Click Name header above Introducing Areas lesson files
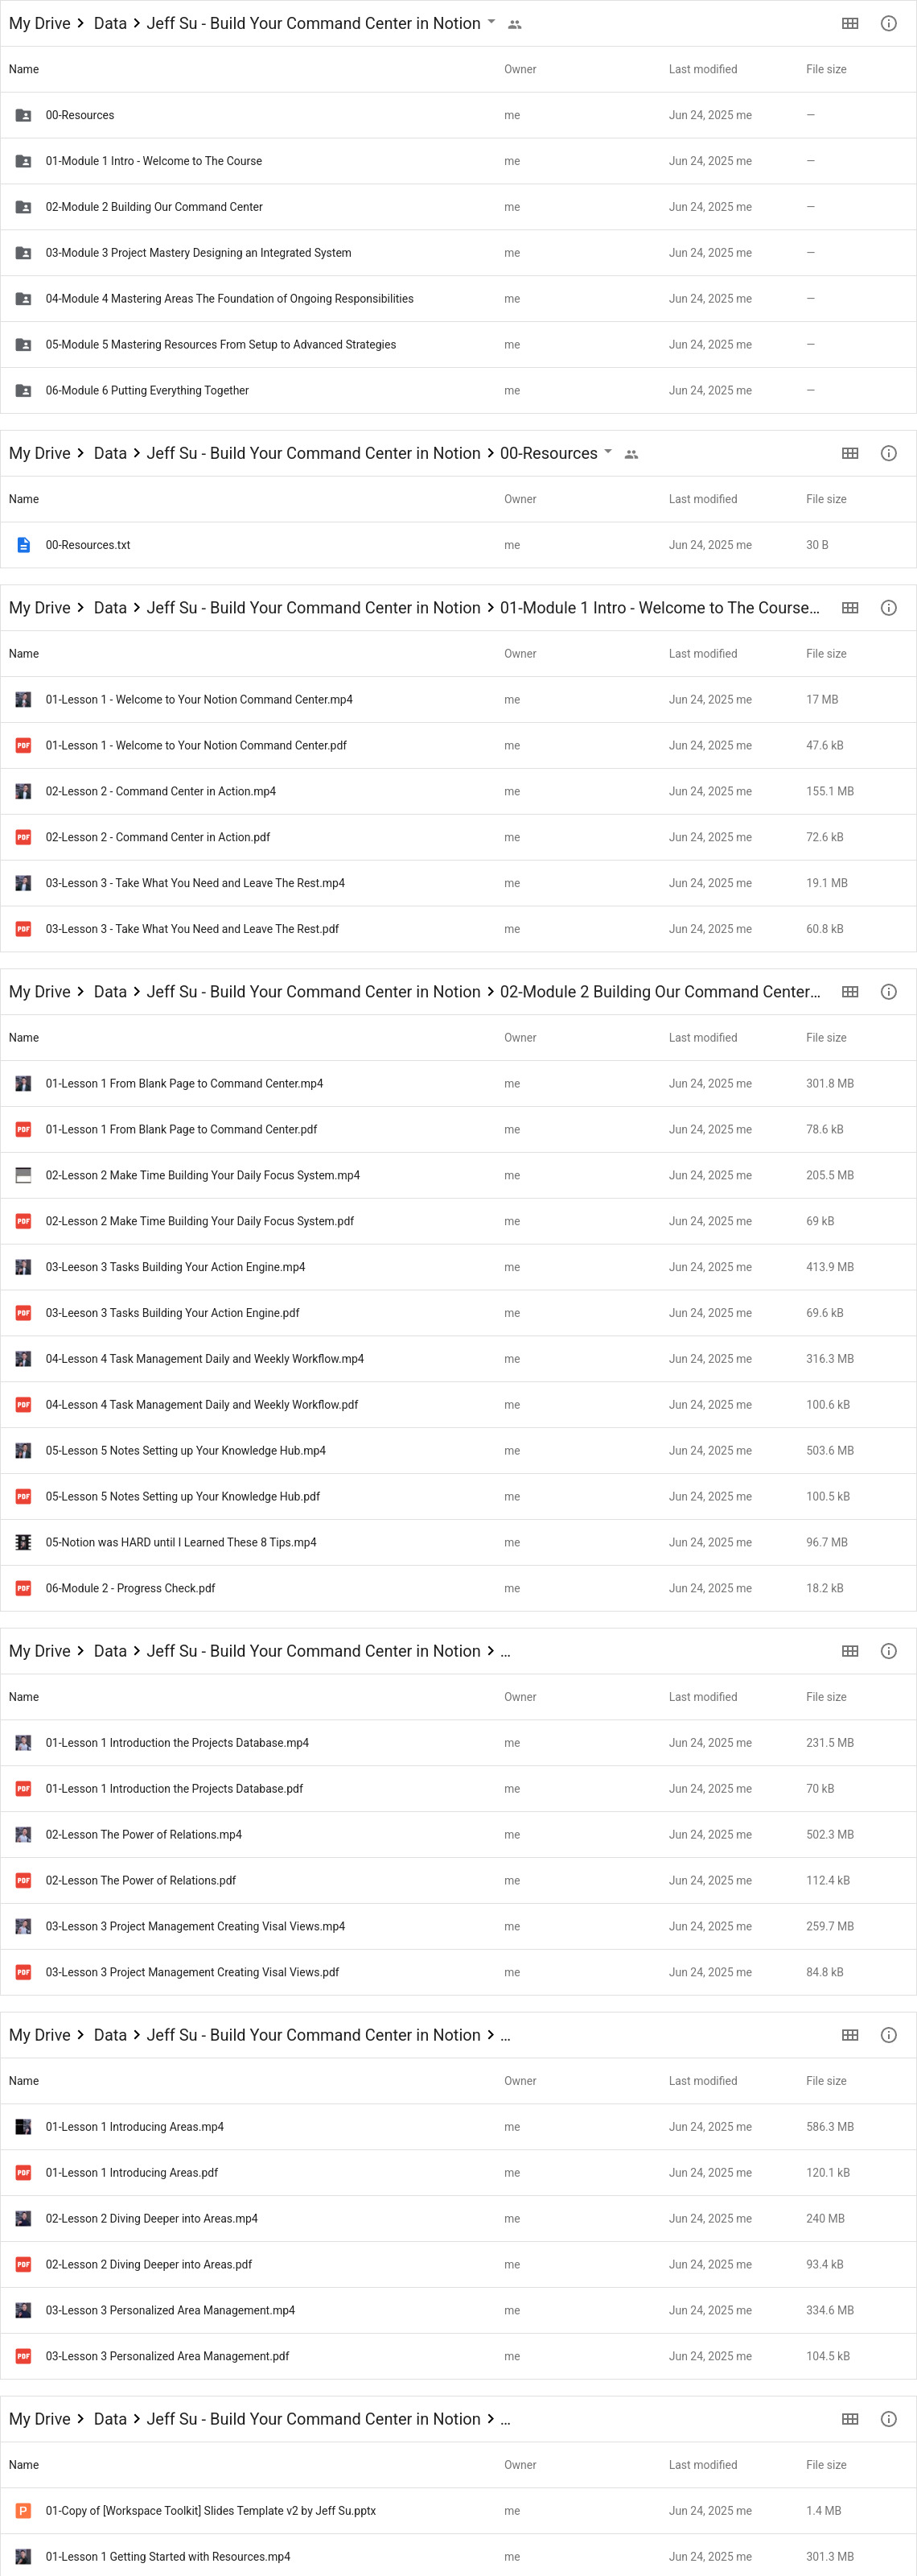This screenshot has height=2576, width=917. point(24,2081)
